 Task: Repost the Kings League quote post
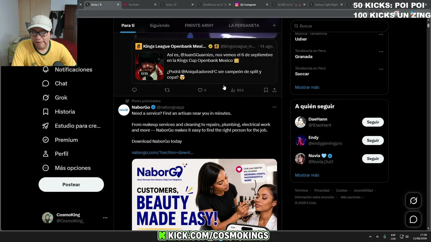click(167, 90)
